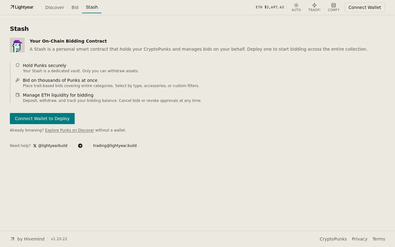Click Your On-Chain Bidding Contract heading
Viewport: 395px width, 247px height.
point(68,41)
